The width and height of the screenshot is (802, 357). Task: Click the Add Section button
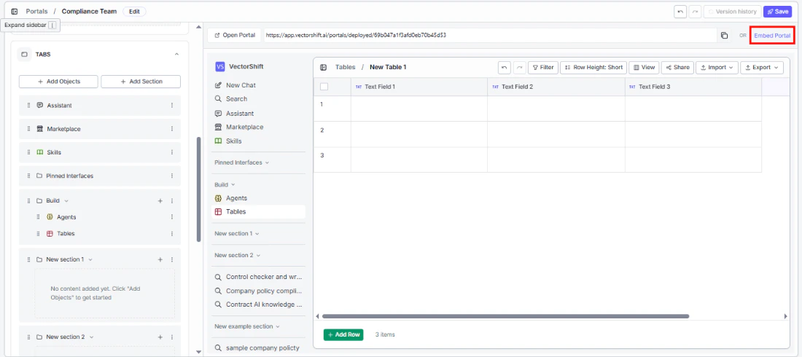(141, 82)
